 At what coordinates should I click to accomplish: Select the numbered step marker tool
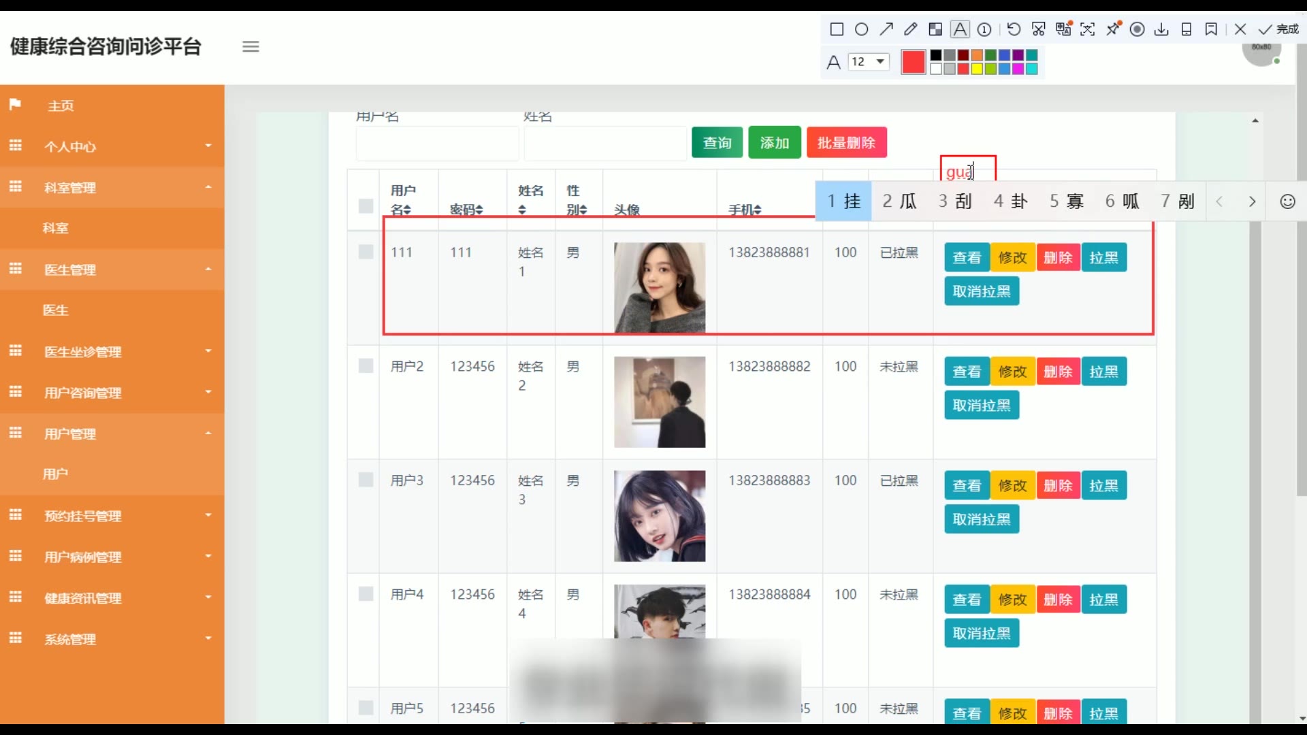984,29
